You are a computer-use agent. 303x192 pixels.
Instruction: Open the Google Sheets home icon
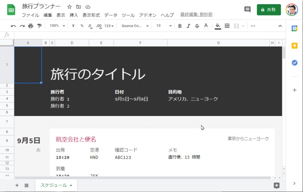coord(11,10)
